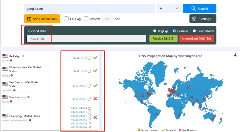Click IP link 142.251.45.78 in Mountain View row

[x=79, y=71]
